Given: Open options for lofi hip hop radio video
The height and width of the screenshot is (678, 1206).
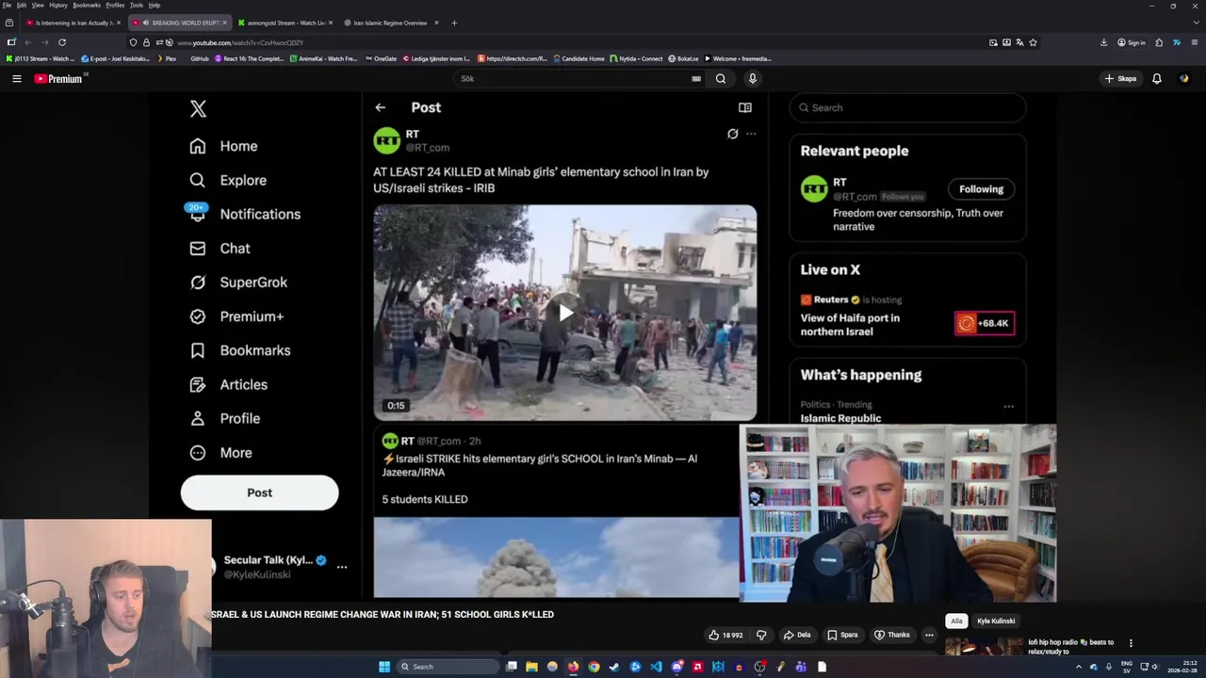Looking at the screenshot, I should pyautogui.click(x=1131, y=643).
